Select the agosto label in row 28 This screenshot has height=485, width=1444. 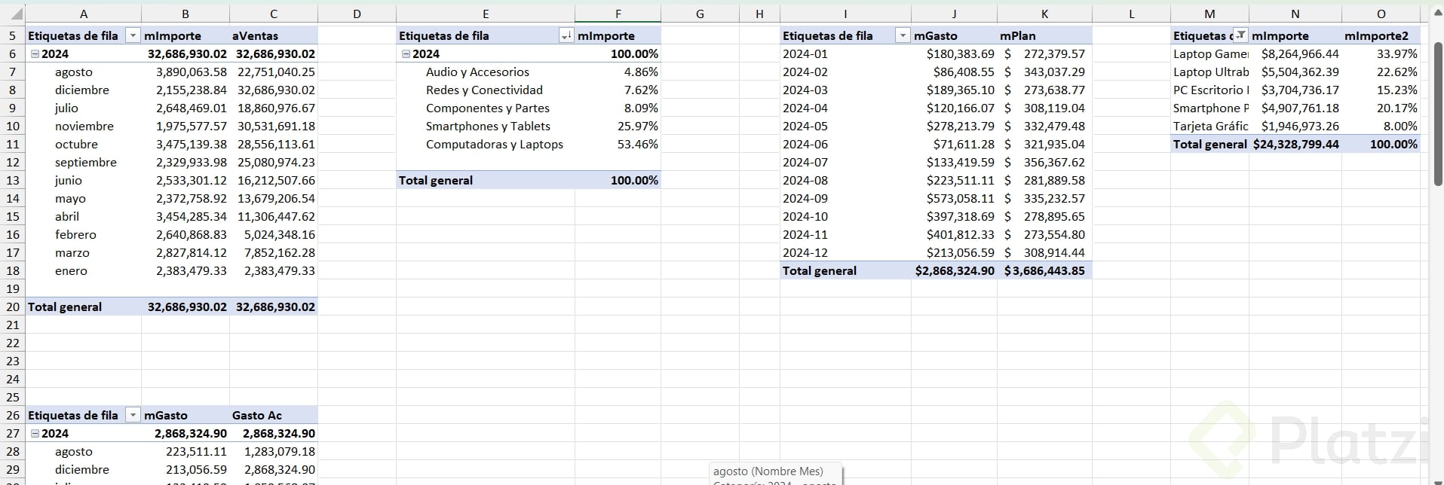(x=74, y=451)
